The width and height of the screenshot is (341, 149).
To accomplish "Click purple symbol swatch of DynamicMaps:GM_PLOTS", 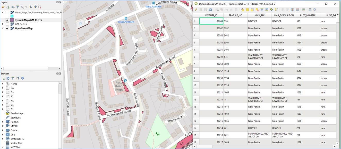I will point(12,20).
